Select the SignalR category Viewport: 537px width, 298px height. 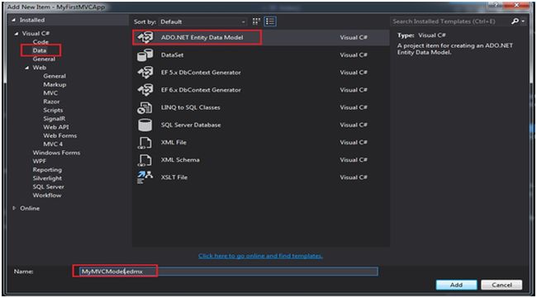click(x=54, y=119)
